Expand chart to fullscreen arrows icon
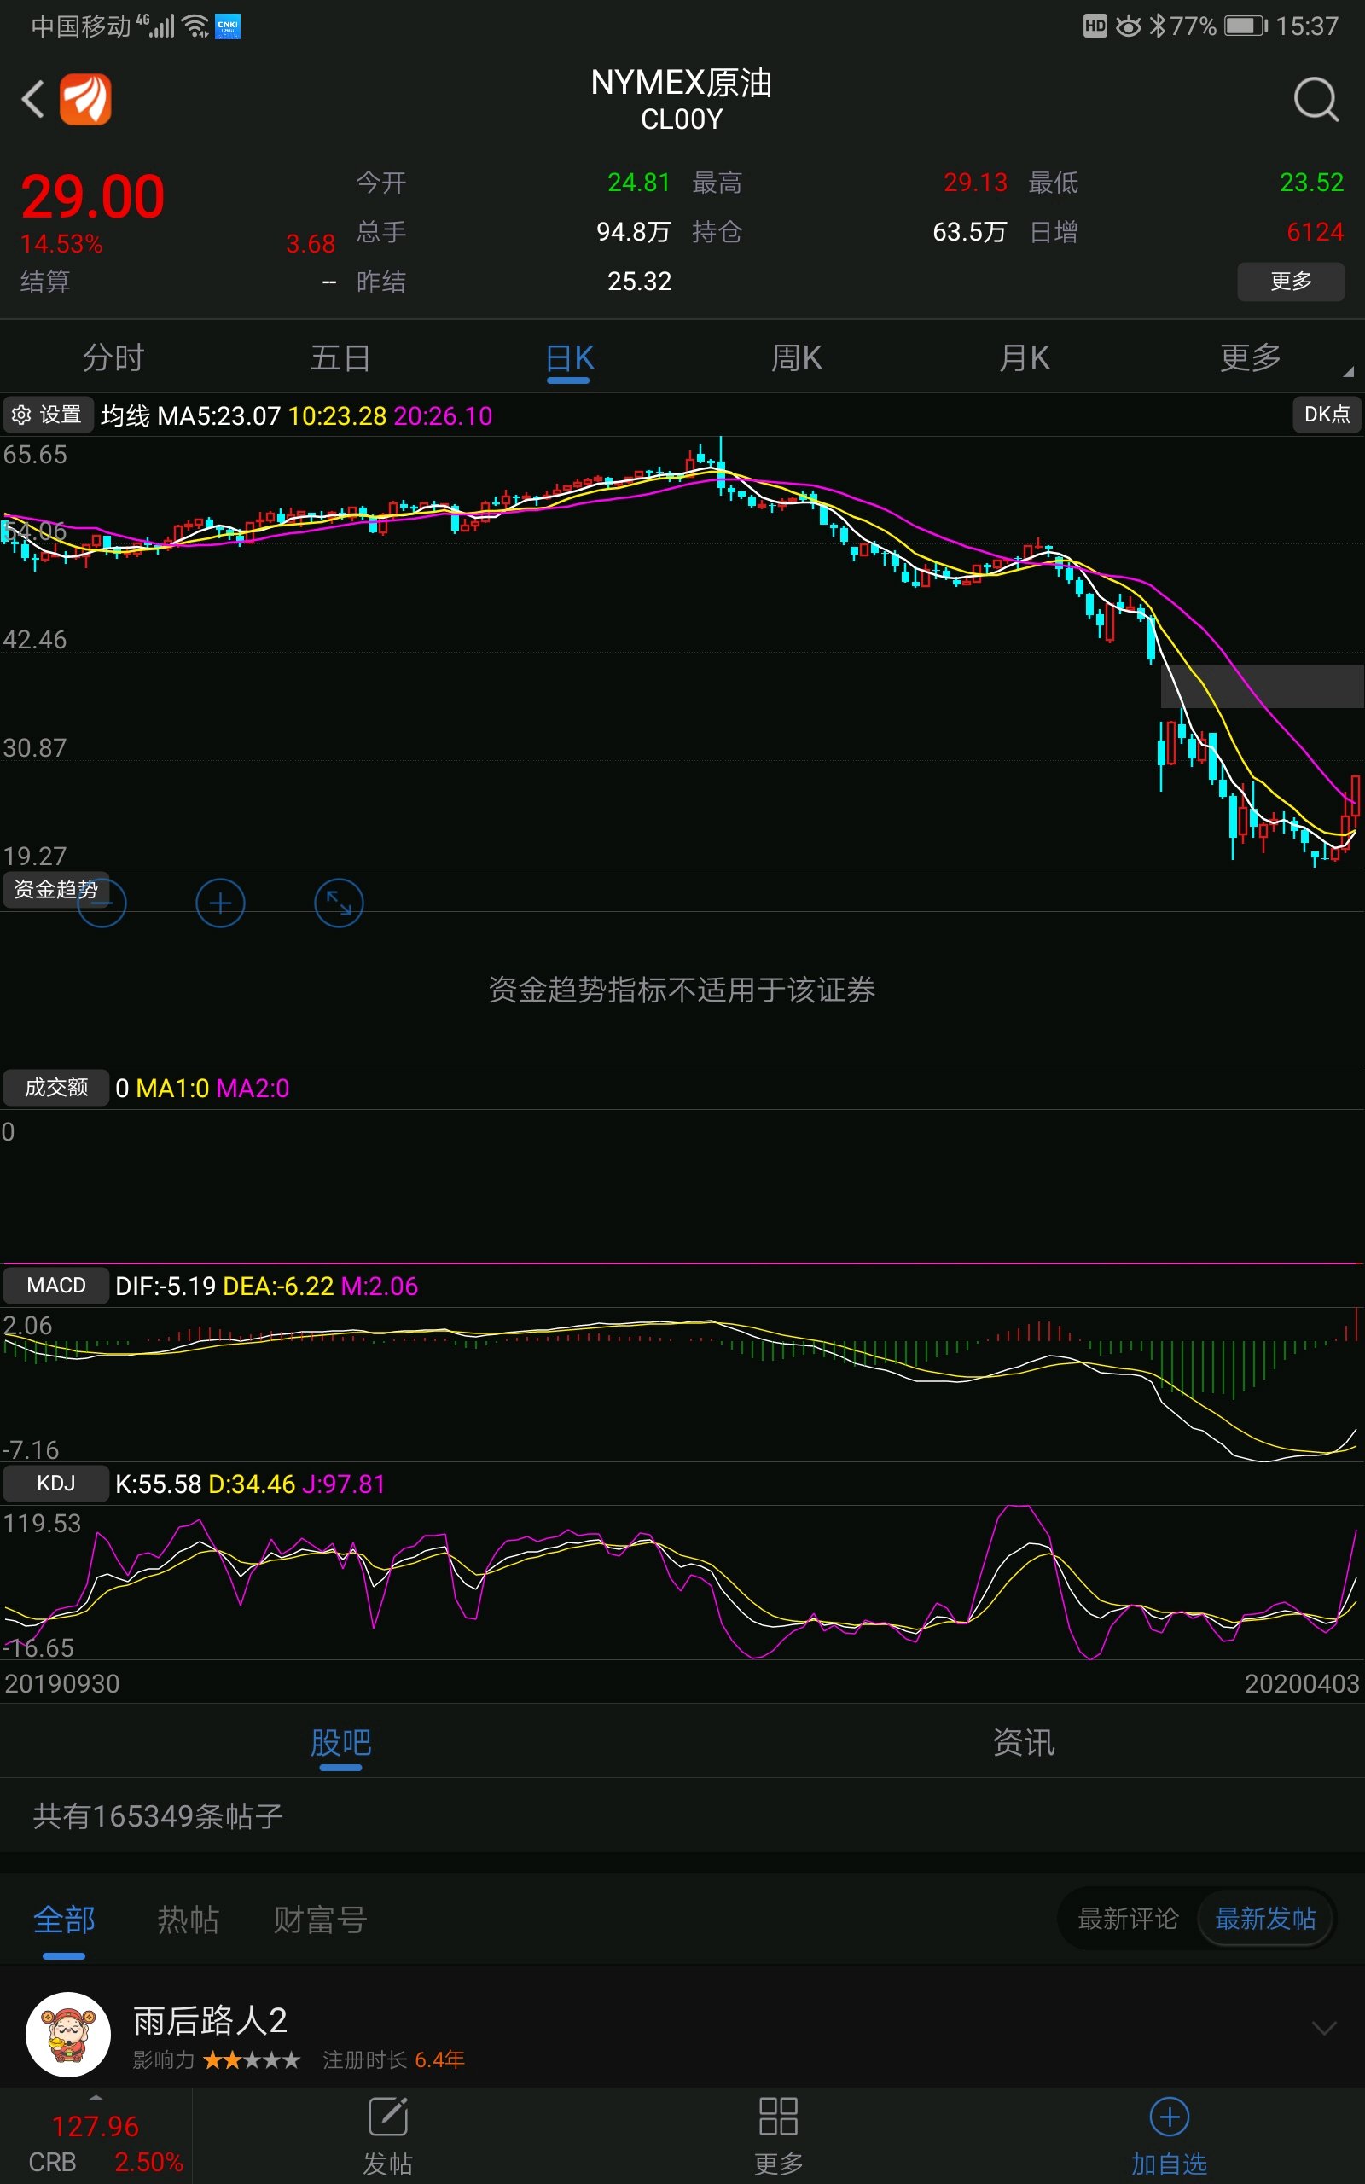This screenshot has height=2184, width=1365. [x=339, y=903]
